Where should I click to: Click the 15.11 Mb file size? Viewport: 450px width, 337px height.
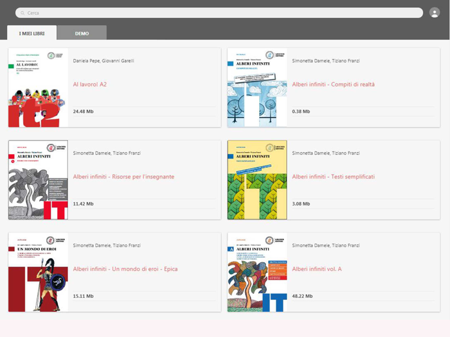click(x=83, y=296)
